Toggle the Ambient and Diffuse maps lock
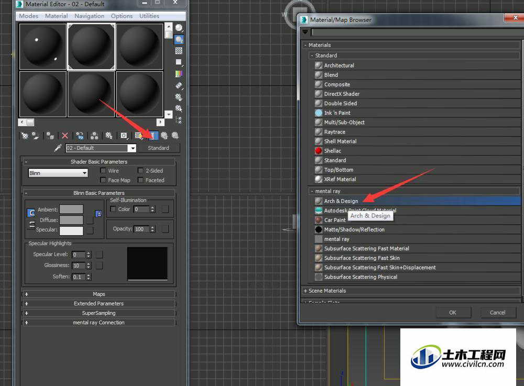This screenshot has width=524, height=386. [x=99, y=214]
